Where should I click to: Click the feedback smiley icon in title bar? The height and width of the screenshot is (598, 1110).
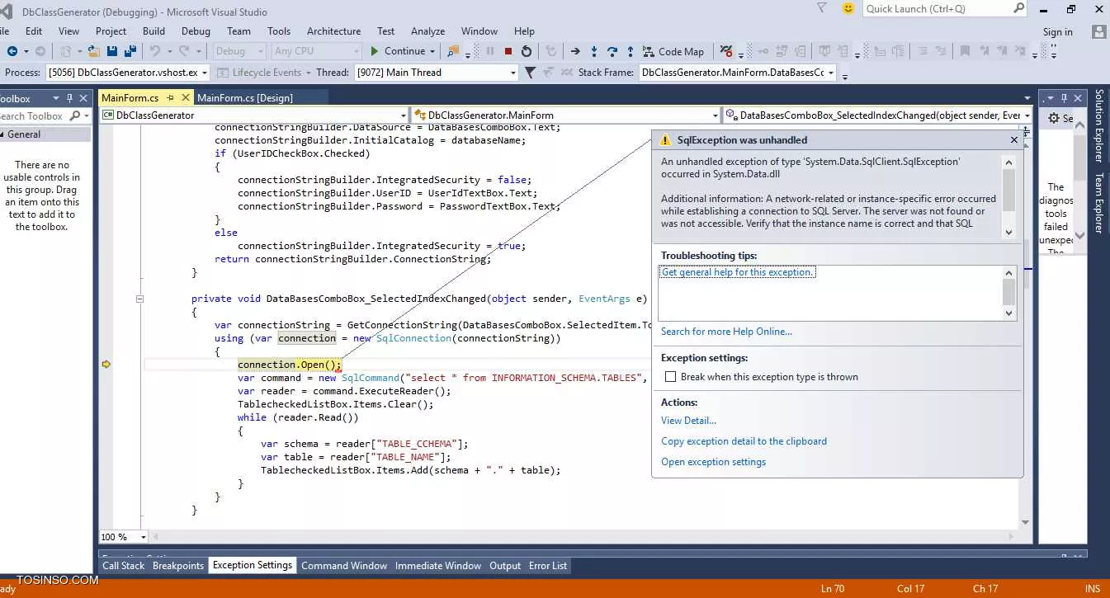[848, 9]
